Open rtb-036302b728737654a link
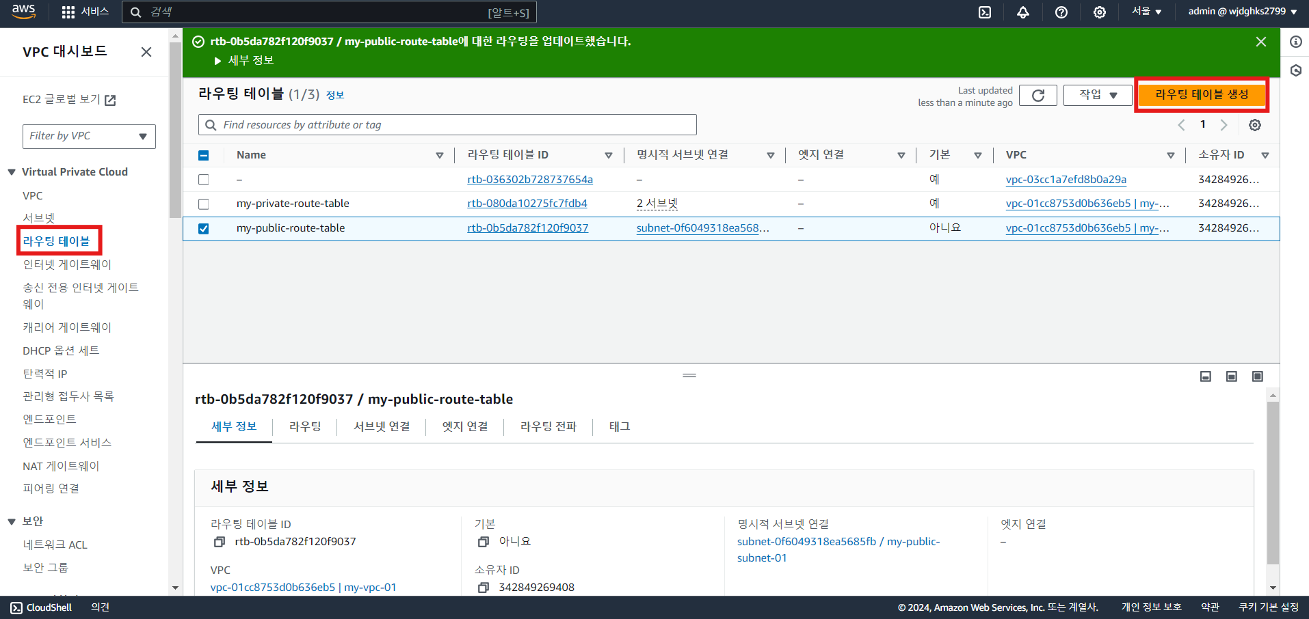The image size is (1309, 619). (530, 180)
